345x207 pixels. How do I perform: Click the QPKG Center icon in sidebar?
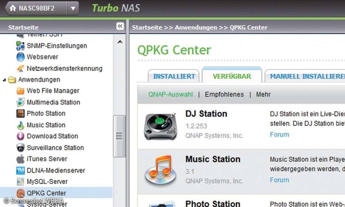tap(20, 193)
